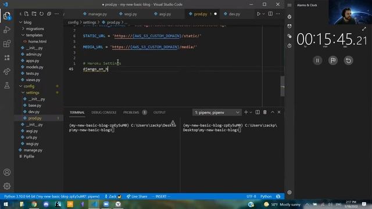Click the left terminal pane prompt
This screenshot has height=209, width=372.
(x=123, y=128)
